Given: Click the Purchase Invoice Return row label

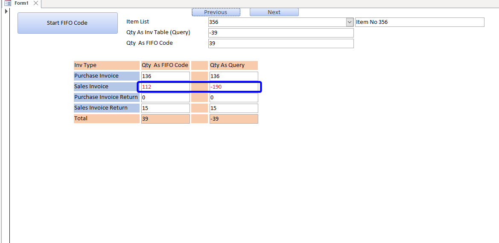Looking at the screenshot, I should (107, 98).
